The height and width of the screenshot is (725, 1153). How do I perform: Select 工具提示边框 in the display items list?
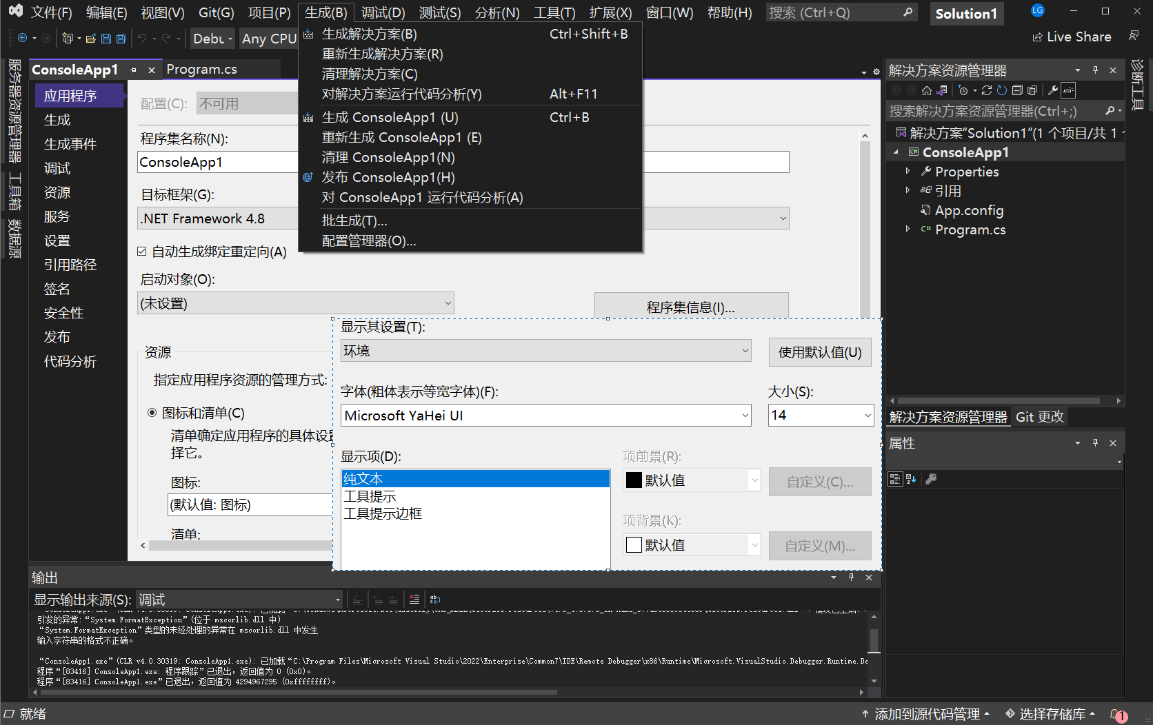tap(383, 513)
